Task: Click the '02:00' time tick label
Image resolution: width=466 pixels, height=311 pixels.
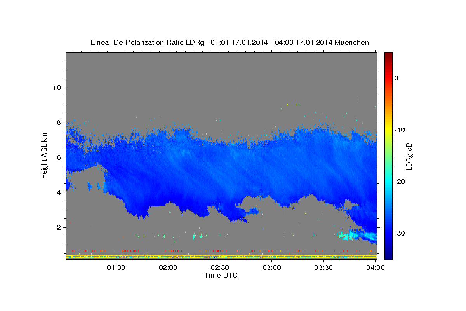Action: coord(168,268)
